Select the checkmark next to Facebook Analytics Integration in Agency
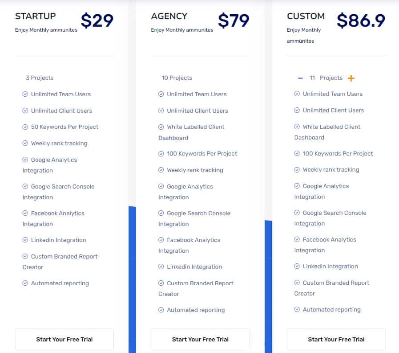399x353 pixels. pyautogui.click(x=161, y=240)
